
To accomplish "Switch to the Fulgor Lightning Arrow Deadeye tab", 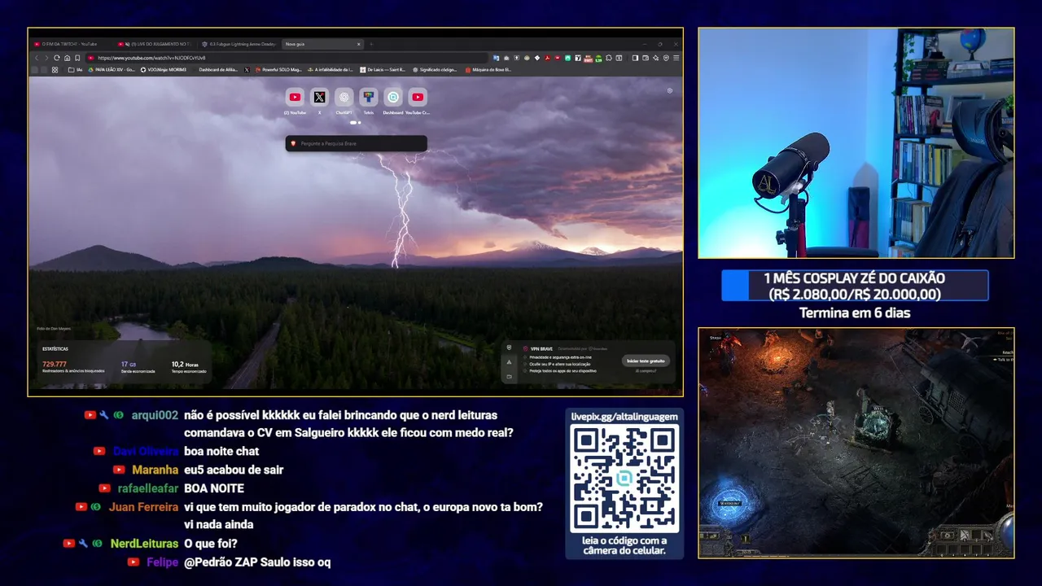I will click(x=239, y=44).
